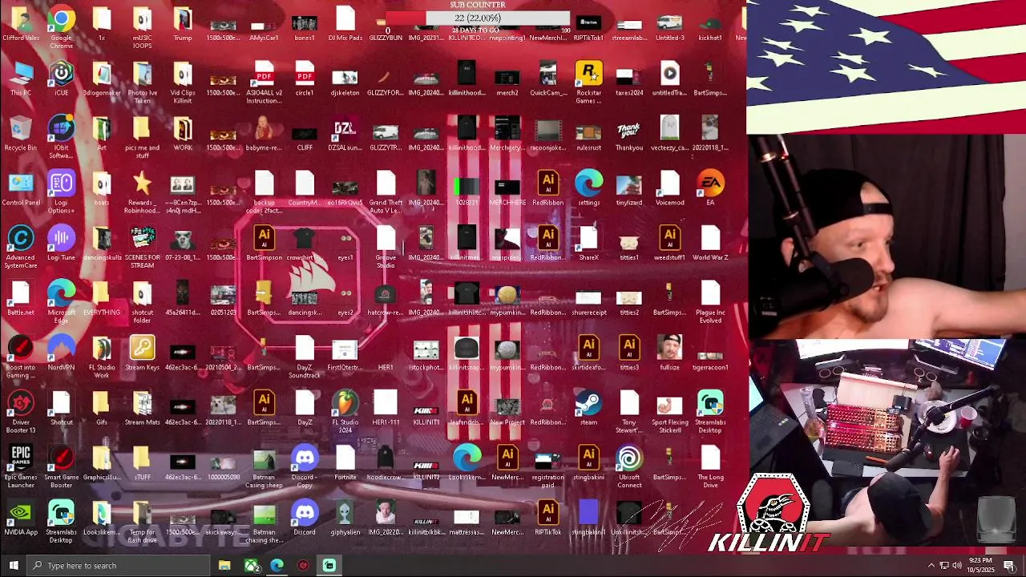Open the Fortnite desktop file
Screen dimensions: 1026x577
pyautogui.click(x=345, y=463)
